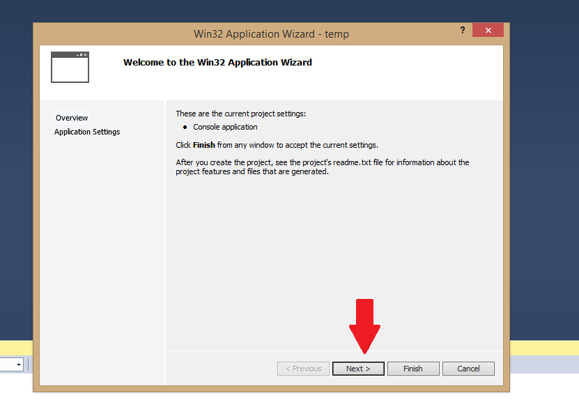Close the wizard with red X

[488, 31]
